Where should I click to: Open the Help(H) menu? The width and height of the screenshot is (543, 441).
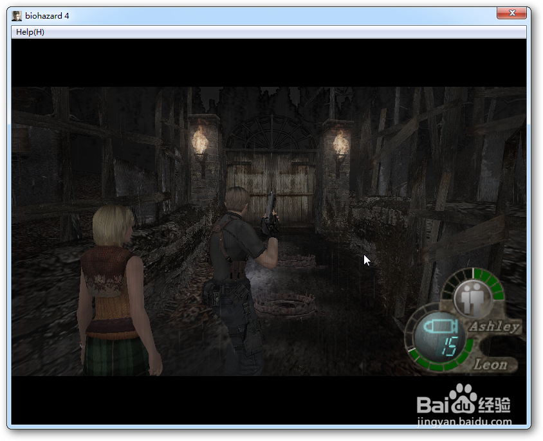(30, 32)
